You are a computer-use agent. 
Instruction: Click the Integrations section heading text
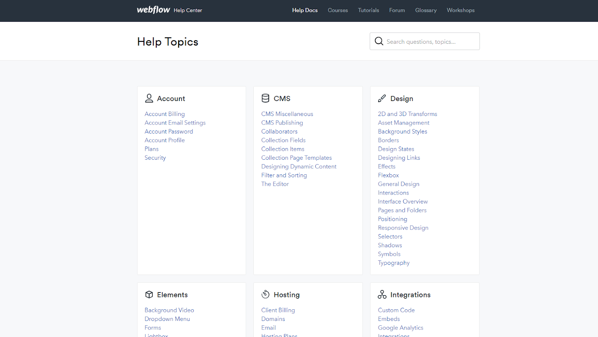tap(410, 295)
